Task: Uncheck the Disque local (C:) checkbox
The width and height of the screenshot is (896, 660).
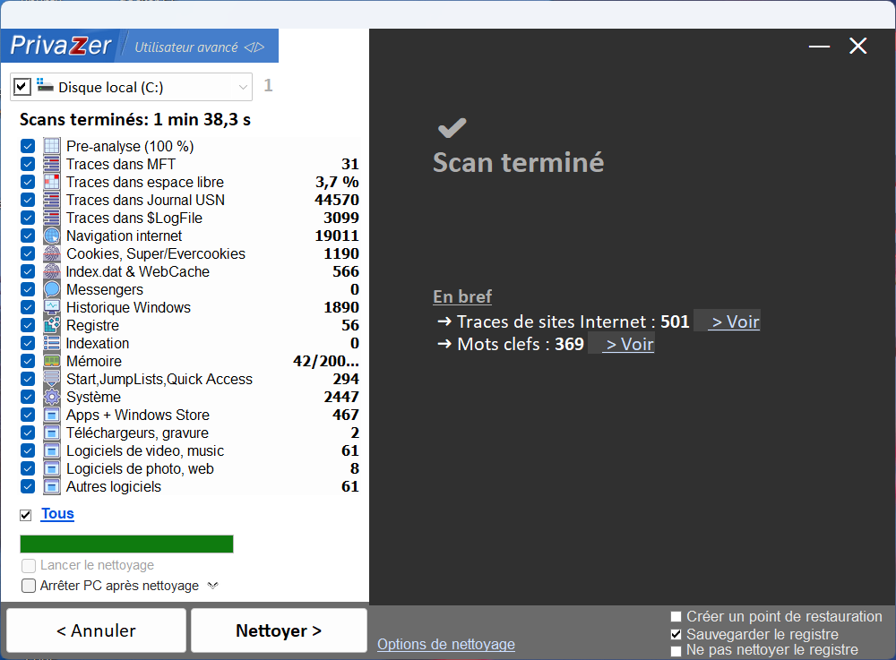Action: [22, 87]
